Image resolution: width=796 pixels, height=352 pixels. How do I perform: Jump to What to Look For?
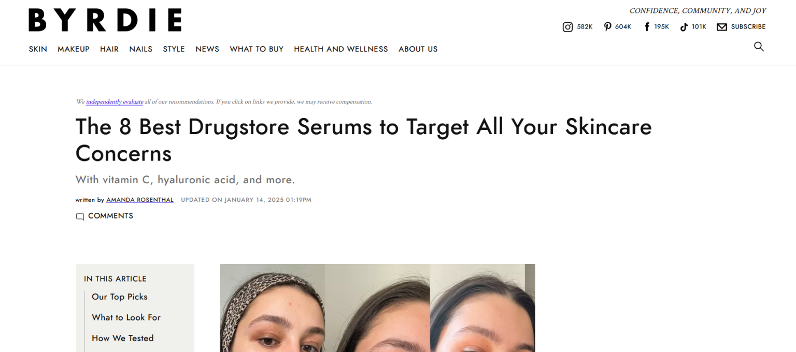tap(126, 317)
